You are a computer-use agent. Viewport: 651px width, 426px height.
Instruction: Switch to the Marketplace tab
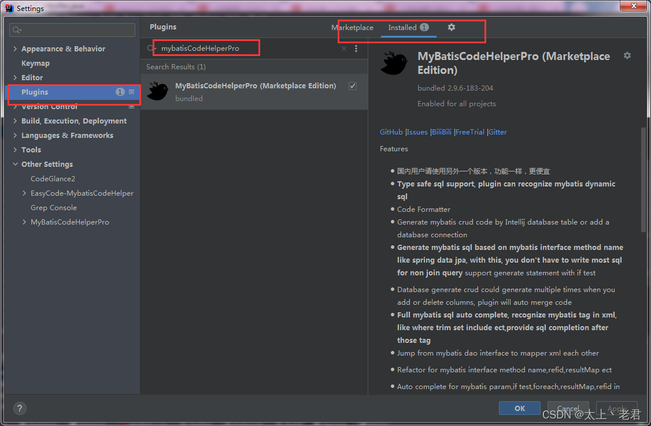tap(352, 27)
